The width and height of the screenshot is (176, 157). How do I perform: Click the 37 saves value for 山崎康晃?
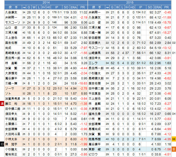click(127, 53)
